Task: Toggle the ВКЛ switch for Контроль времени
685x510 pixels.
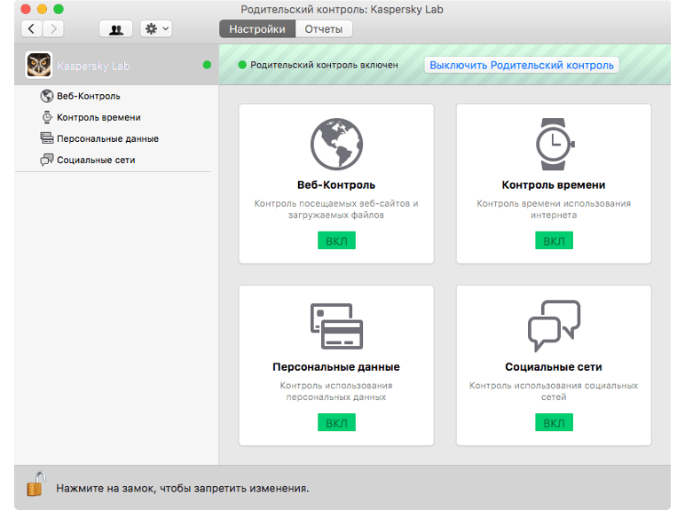Action: click(554, 240)
